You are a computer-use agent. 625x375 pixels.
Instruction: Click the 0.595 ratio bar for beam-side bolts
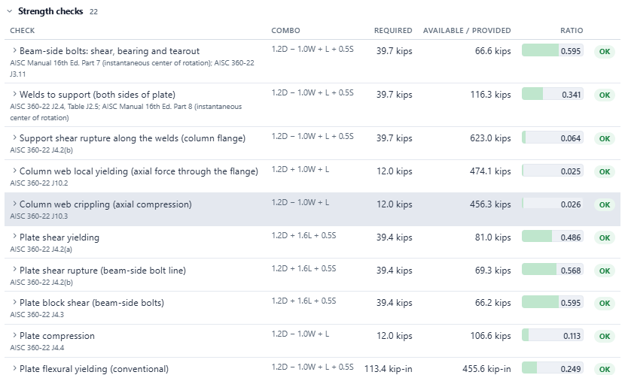(553, 50)
